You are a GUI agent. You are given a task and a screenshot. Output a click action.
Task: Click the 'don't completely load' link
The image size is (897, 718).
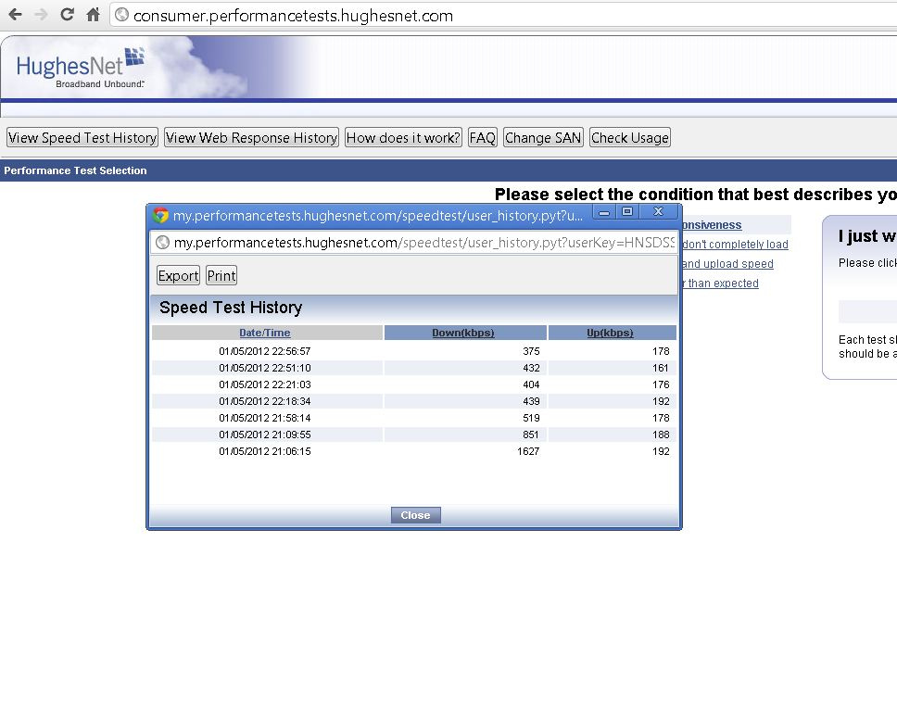click(x=735, y=245)
